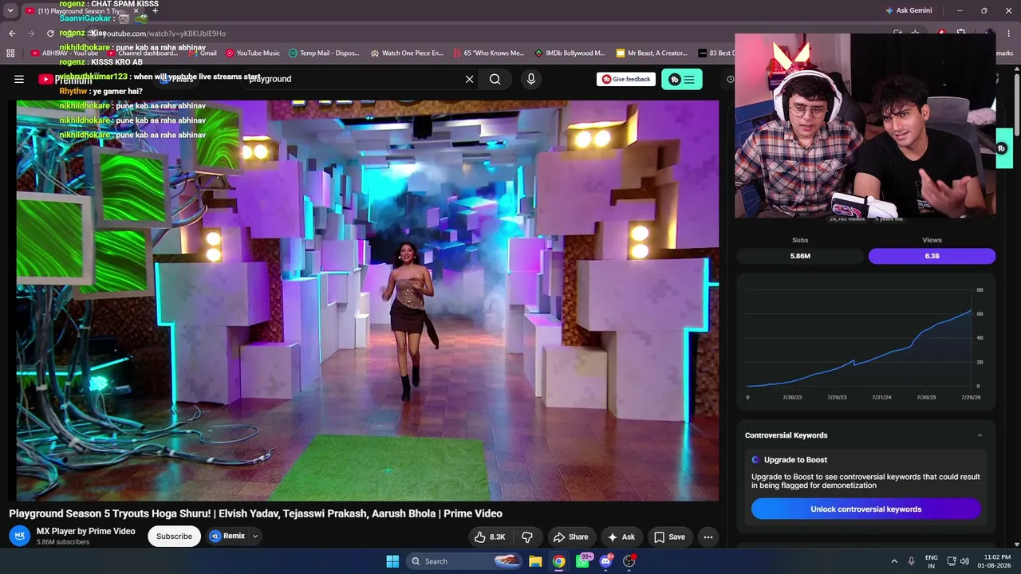
Task: Open the YouTube guide hamburger menu
Action: pos(19,79)
